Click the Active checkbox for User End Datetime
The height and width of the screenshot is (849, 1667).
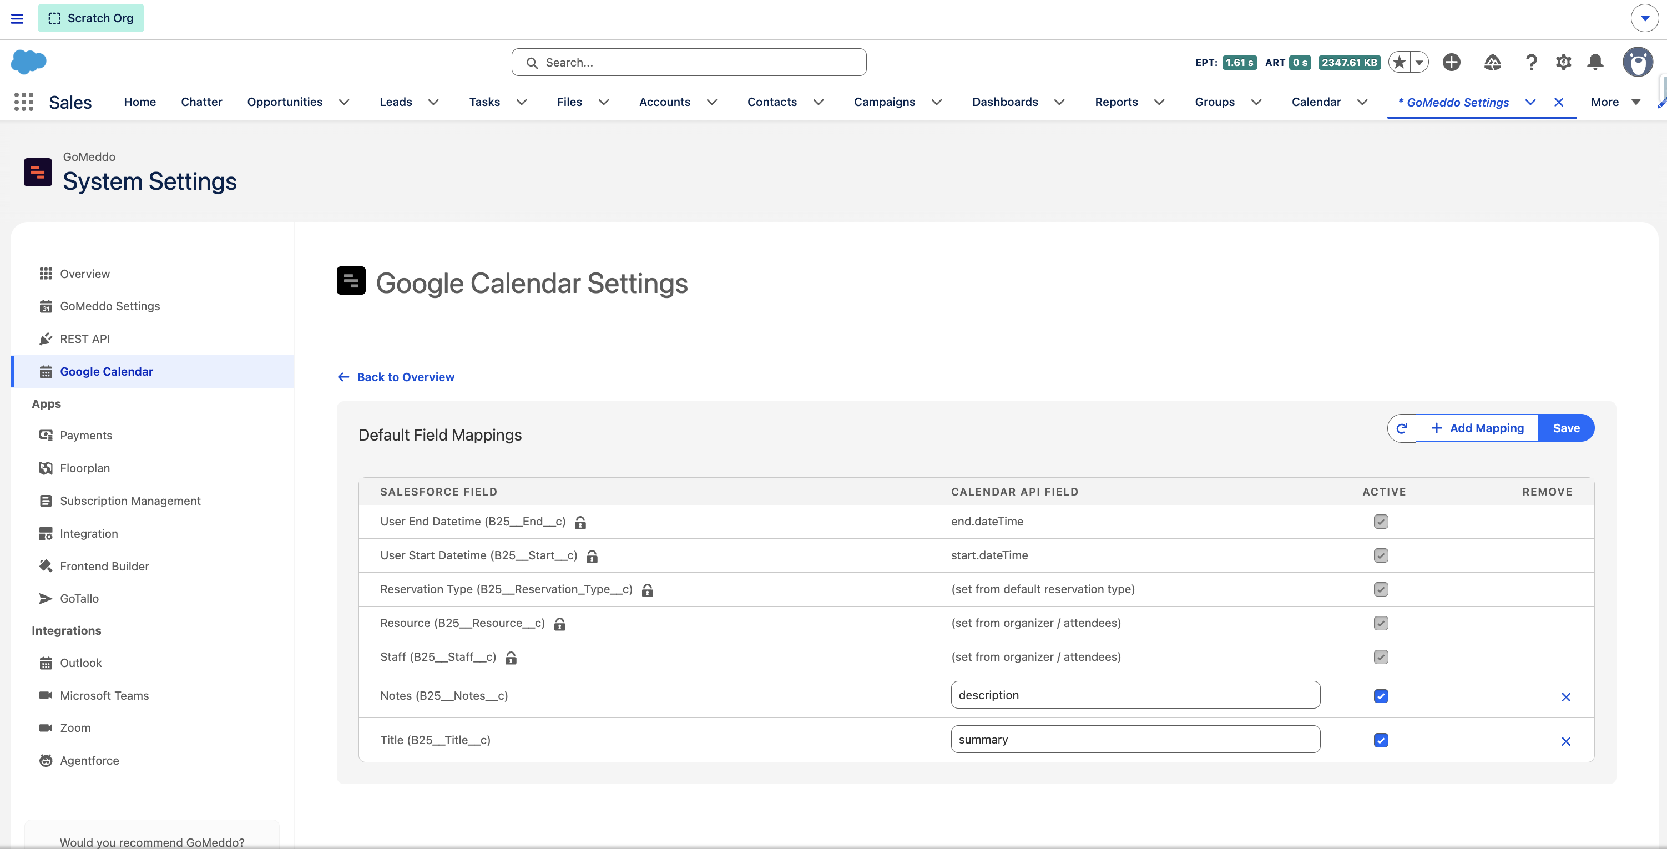pos(1381,522)
